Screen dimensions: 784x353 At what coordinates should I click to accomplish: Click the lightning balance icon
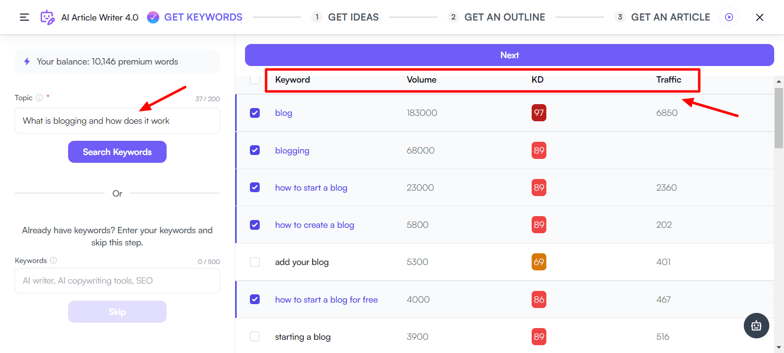(27, 62)
